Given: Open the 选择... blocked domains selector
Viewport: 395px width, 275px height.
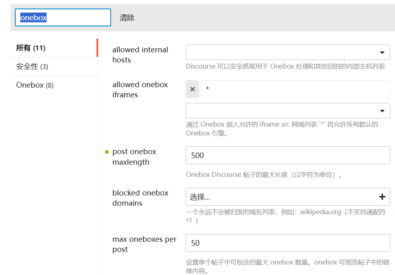Looking at the screenshot, I should pyautogui.click(x=284, y=196).
